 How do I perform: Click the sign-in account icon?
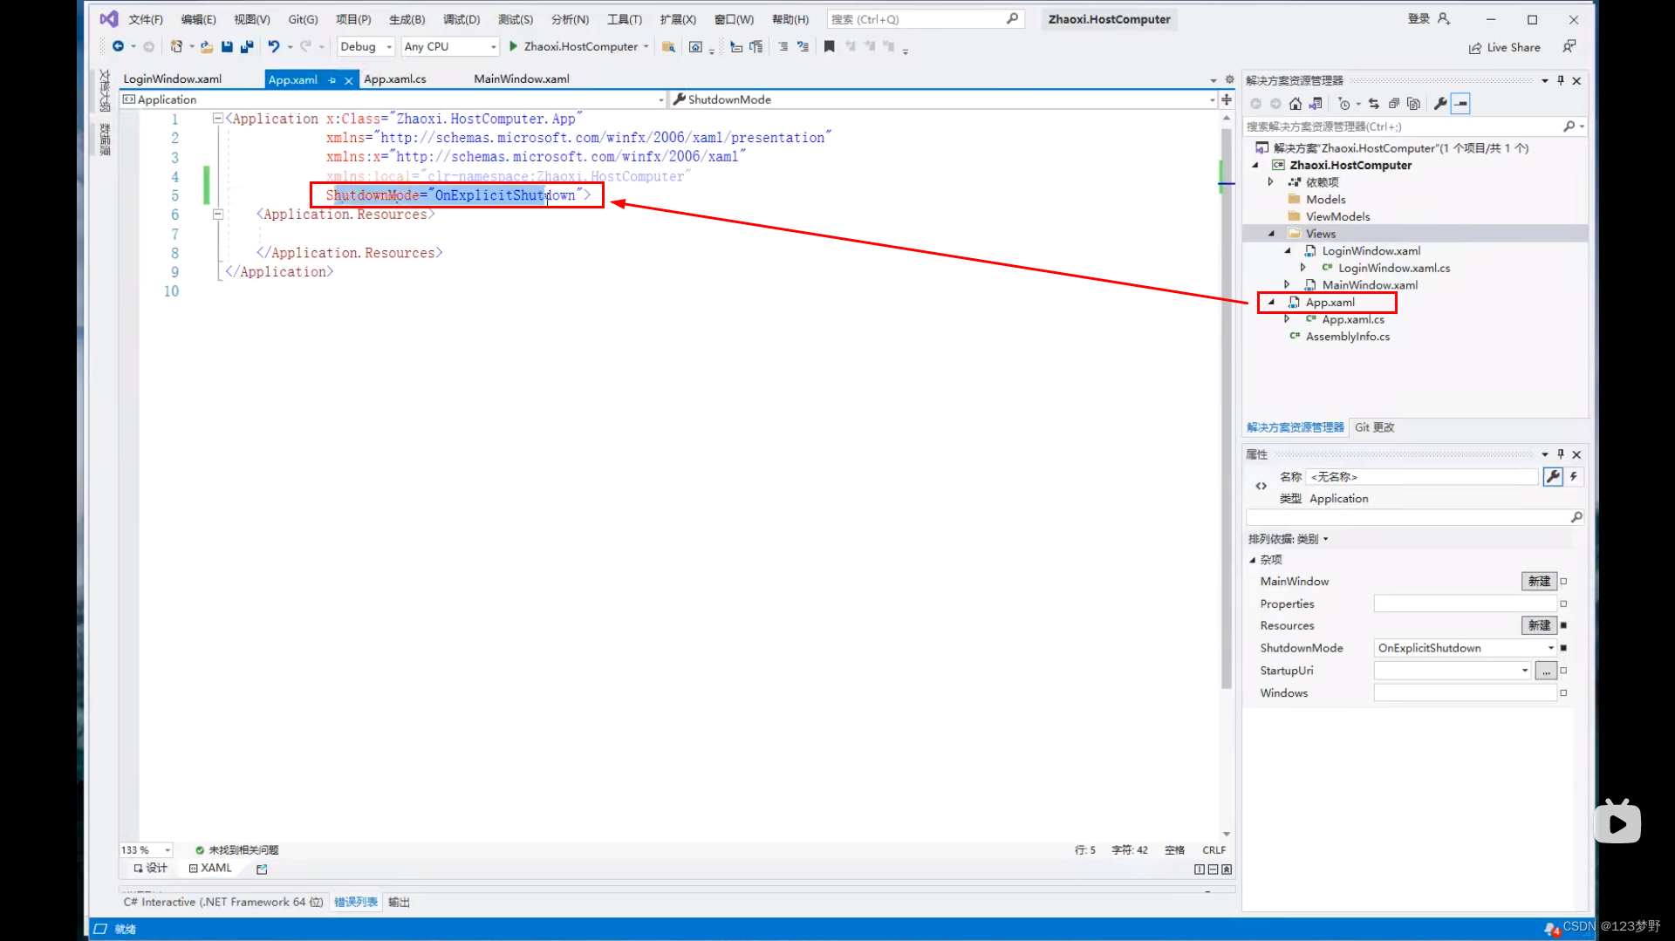(1444, 19)
